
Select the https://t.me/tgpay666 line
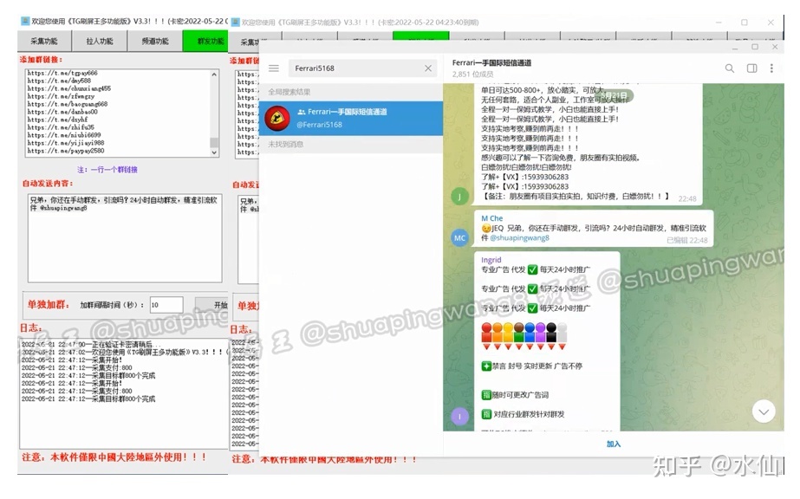[62, 73]
